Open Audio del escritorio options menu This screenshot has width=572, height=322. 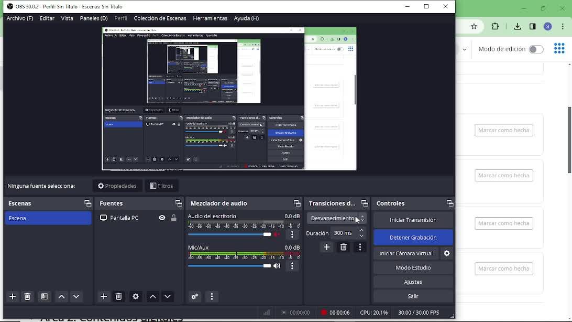click(x=292, y=235)
